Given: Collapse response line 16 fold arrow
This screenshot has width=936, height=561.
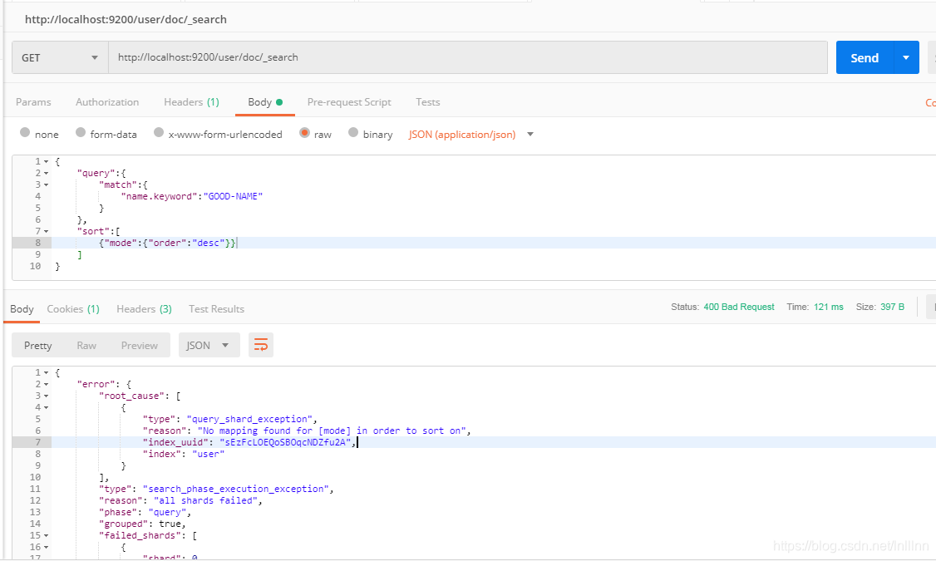Looking at the screenshot, I should pos(46,547).
